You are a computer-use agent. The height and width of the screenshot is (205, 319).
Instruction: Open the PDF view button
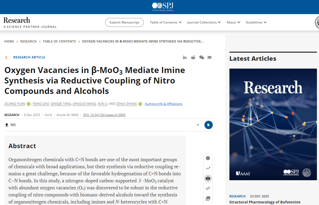pyautogui.click(x=208, y=125)
